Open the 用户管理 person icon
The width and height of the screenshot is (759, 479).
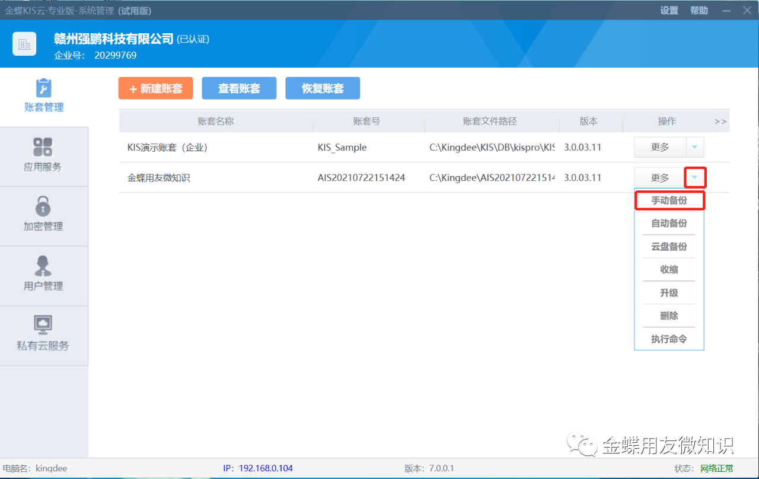tap(43, 266)
